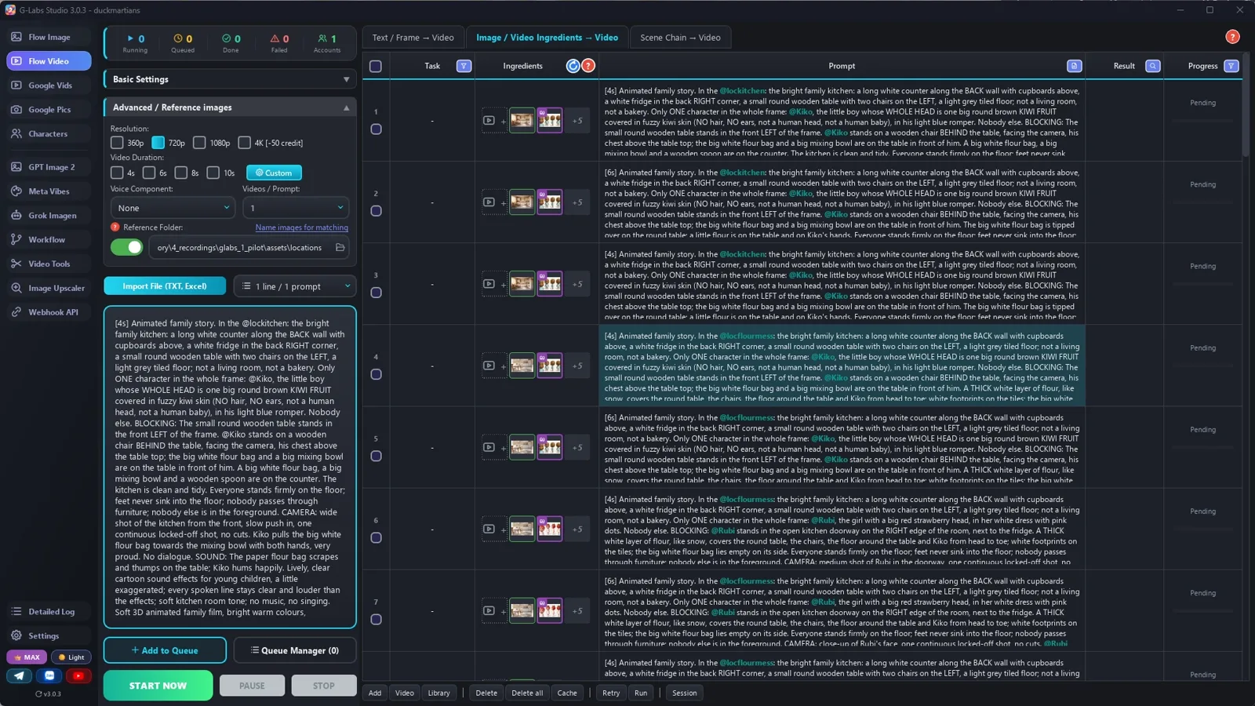Open Detailed Log
This screenshot has height=706, width=1255.
point(49,612)
